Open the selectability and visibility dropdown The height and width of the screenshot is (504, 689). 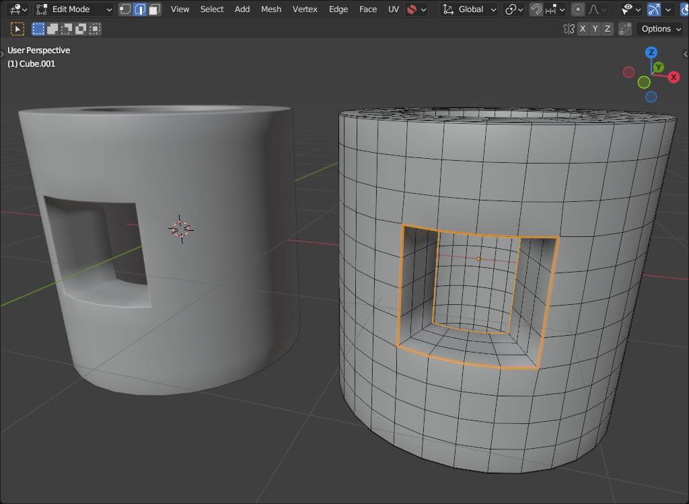pos(631,9)
